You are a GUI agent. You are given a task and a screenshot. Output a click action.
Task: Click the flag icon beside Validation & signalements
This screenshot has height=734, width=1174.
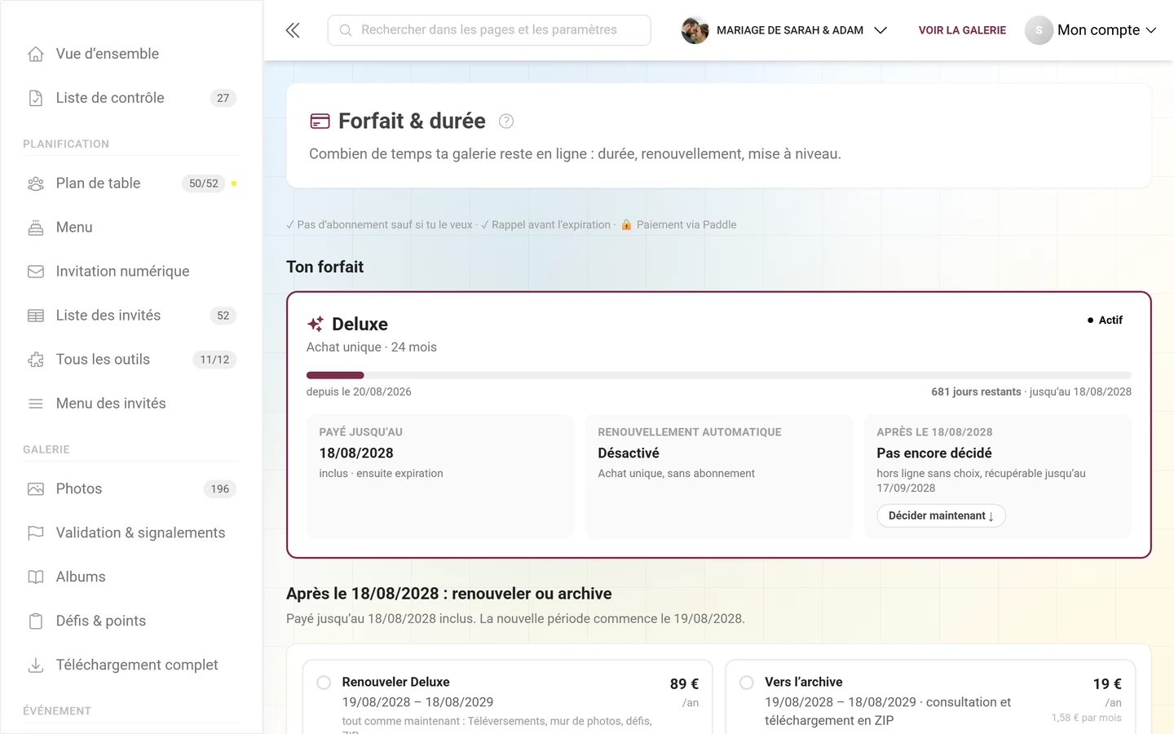(36, 533)
